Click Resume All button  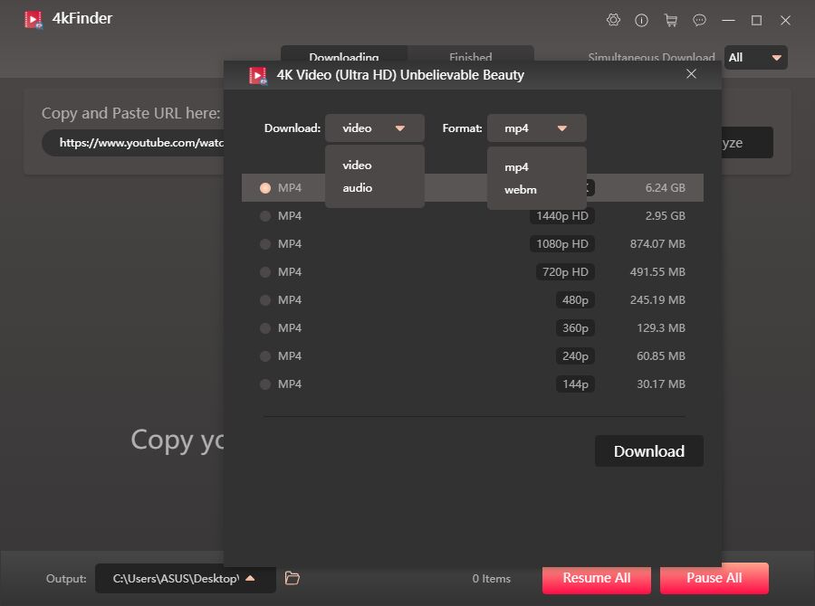pyautogui.click(x=597, y=578)
